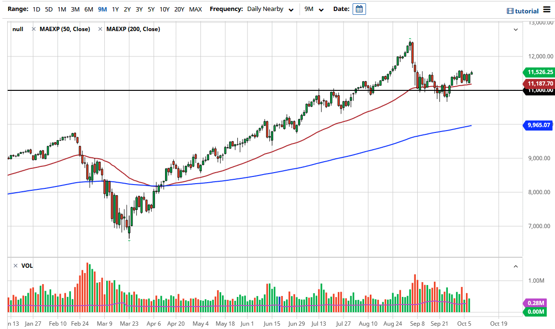Select the 3M range

pos(75,9)
